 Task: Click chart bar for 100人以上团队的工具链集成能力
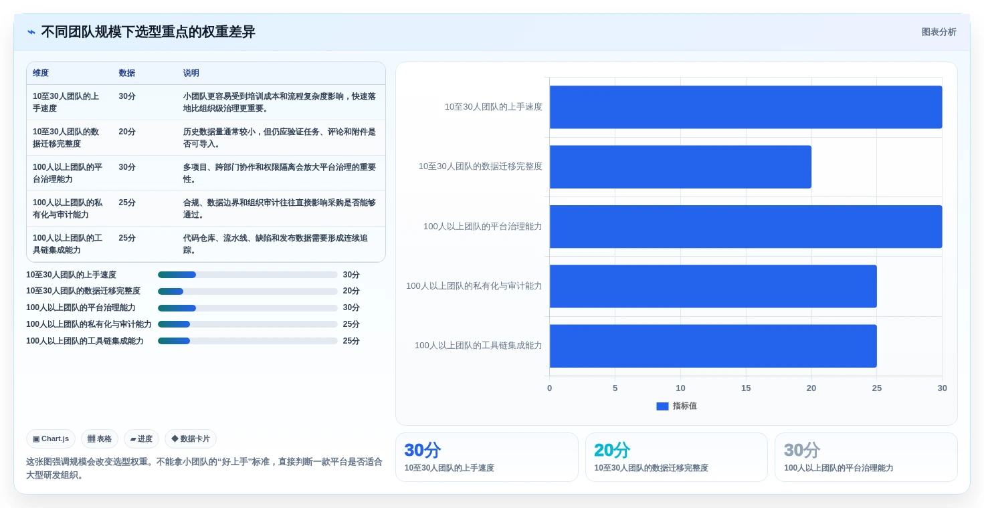(x=713, y=346)
